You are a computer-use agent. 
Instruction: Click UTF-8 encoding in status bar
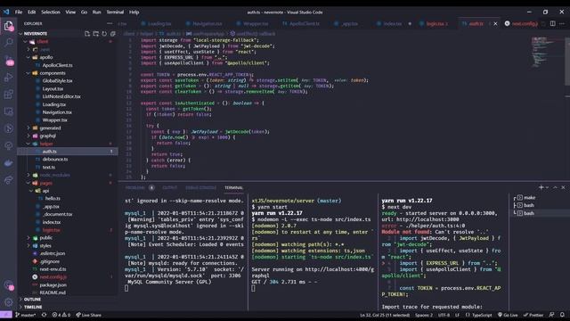click(x=444, y=315)
